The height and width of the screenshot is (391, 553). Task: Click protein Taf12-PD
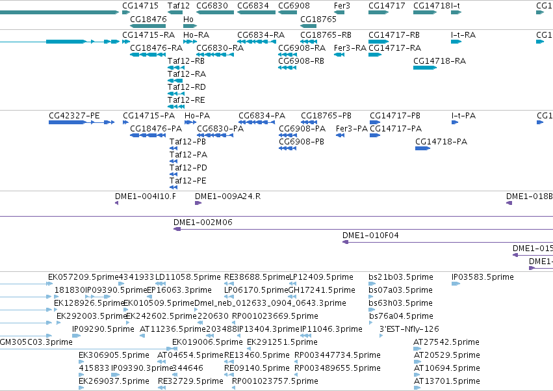188,168
